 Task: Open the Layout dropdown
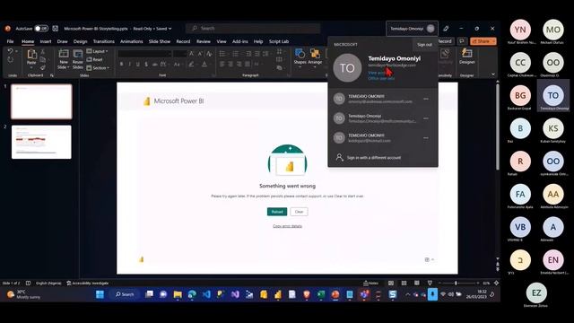point(98,51)
